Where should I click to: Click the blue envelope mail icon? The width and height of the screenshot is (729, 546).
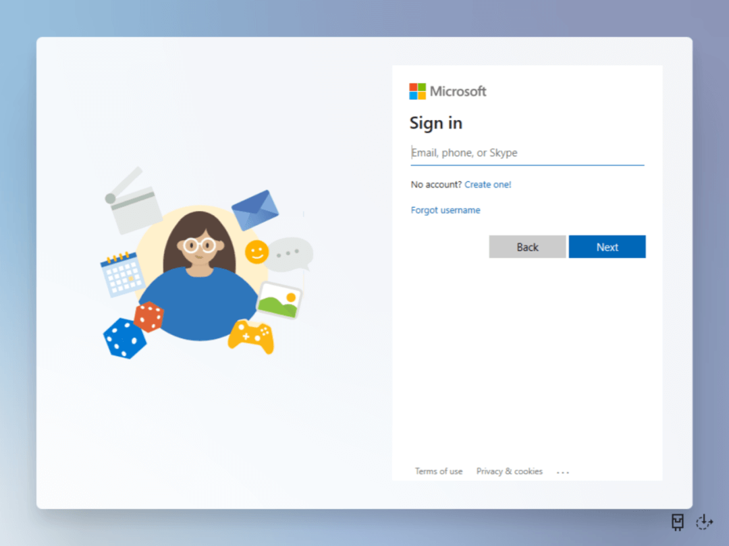pyautogui.click(x=255, y=210)
